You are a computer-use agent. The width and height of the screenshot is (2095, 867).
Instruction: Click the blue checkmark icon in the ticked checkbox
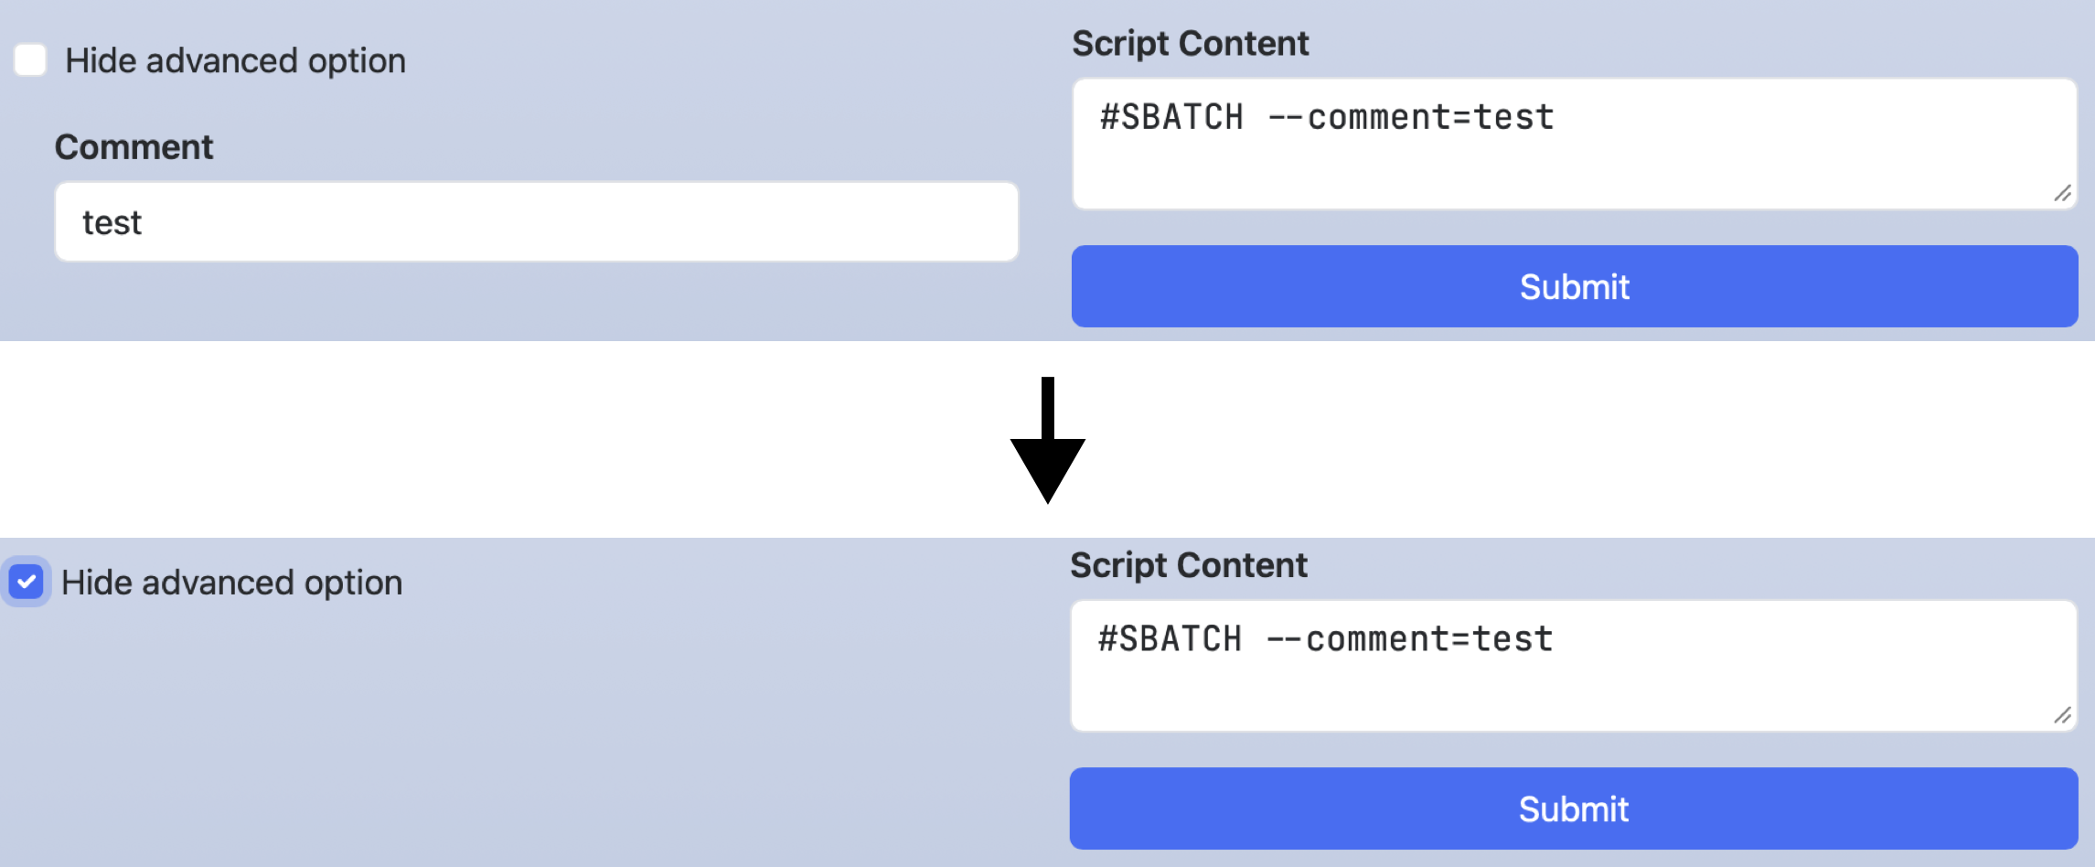[27, 582]
